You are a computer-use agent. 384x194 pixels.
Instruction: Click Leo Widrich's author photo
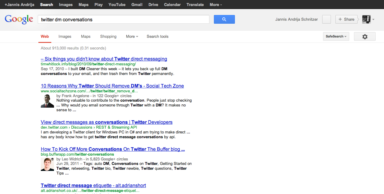pos(47,164)
